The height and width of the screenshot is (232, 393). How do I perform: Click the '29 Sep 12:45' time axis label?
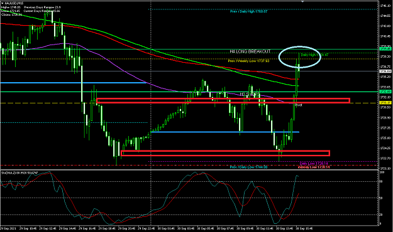pyautogui.click(x=47, y=228)
